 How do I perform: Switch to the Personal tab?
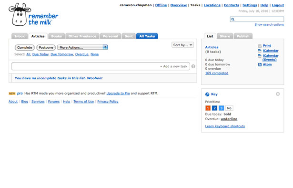[111, 36]
